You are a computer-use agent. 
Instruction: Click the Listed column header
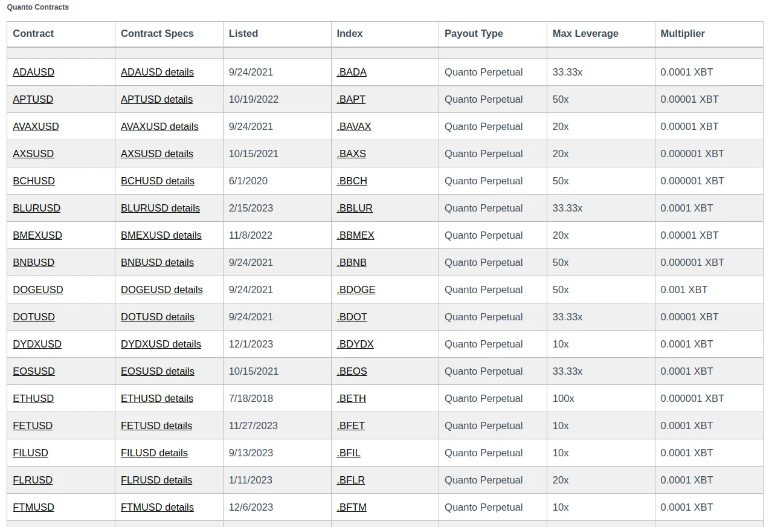(243, 34)
